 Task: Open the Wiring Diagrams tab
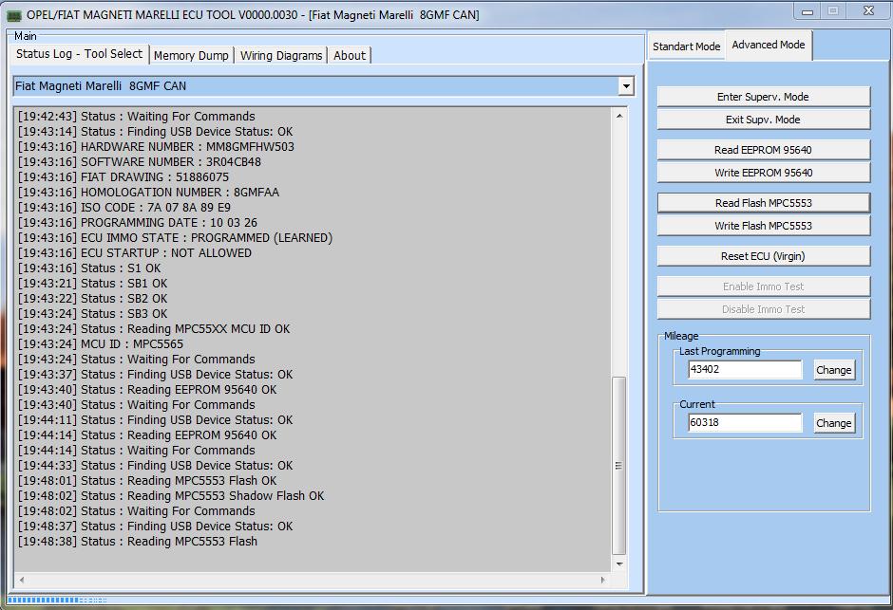coord(281,55)
